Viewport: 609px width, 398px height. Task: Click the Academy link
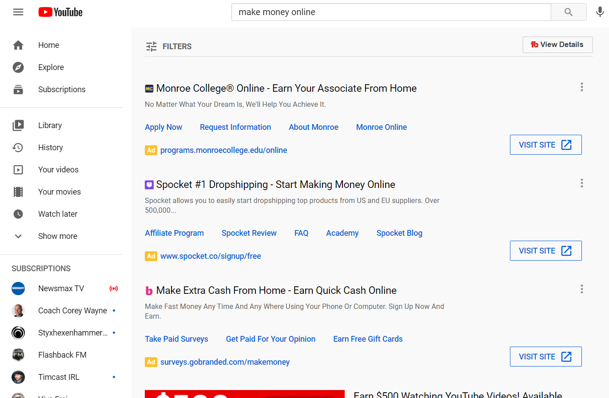pyautogui.click(x=342, y=233)
